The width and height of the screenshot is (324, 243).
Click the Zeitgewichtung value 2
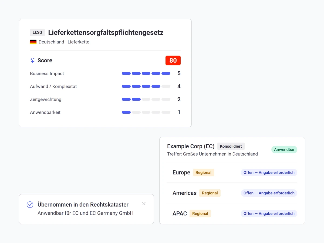[179, 99]
